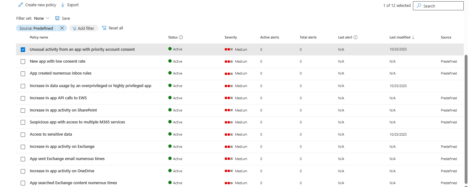Screen dimensions: 470x187
Task: Toggle the Last modified sort arrow
Action: [412, 37]
